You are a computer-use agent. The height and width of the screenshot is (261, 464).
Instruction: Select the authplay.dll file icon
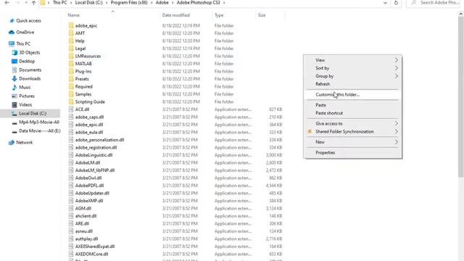(71, 239)
